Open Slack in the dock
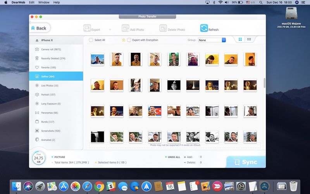Image resolution: width=310 pixels, height=194 pixels. pyautogui.click(x=111, y=186)
